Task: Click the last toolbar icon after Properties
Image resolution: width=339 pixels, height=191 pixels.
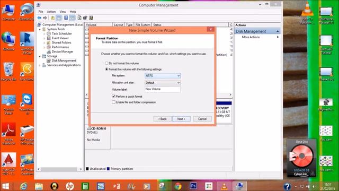Action: point(91,18)
